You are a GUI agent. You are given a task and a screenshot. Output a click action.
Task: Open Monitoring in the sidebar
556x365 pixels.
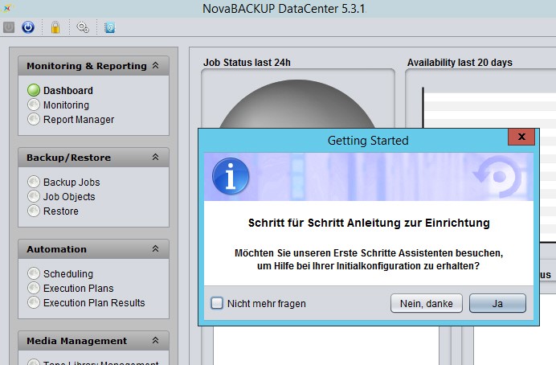[x=58, y=105]
